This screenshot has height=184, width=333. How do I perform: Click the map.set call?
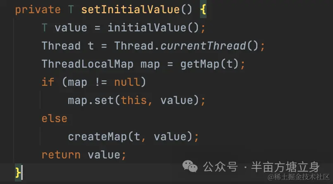pos(90,101)
